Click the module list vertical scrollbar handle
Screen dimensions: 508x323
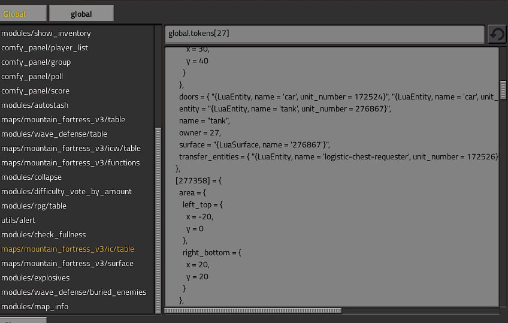[x=158, y=221]
